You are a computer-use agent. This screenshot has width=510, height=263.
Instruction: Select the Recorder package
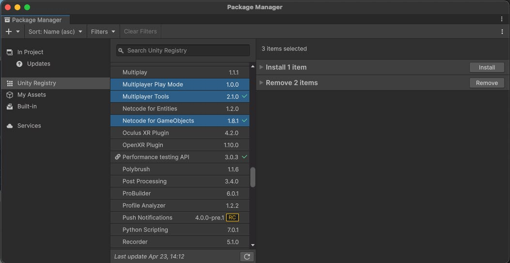[x=180, y=242]
